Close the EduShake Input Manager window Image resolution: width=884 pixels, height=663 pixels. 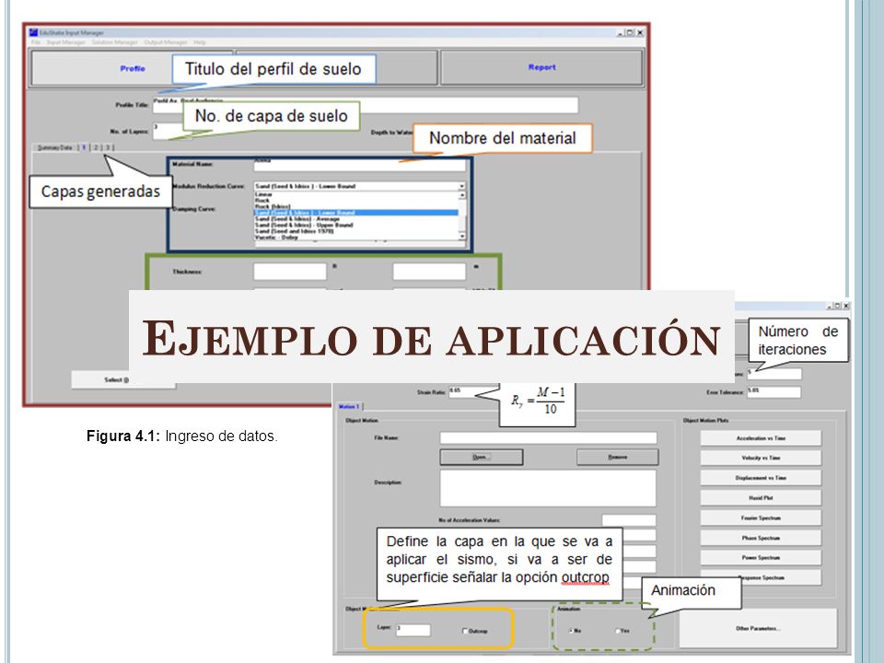pyautogui.click(x=640, y=33)
